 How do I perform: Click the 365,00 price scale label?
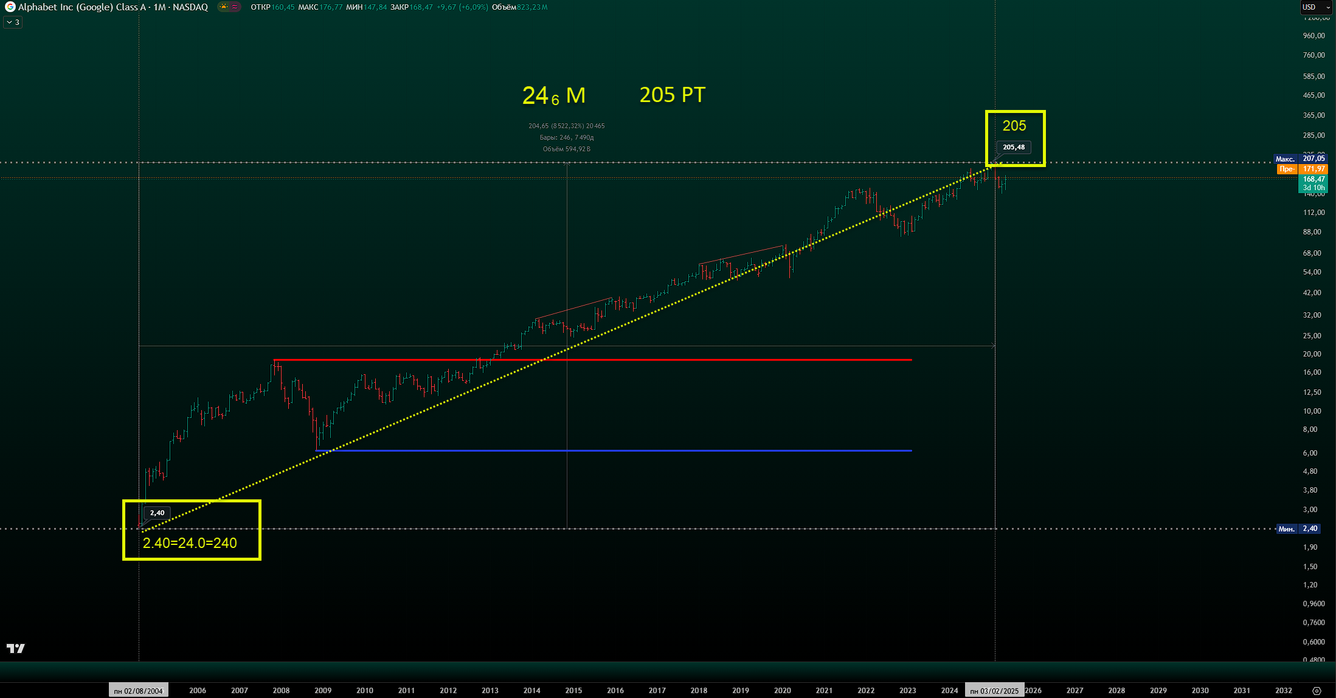click(1314, 115)
